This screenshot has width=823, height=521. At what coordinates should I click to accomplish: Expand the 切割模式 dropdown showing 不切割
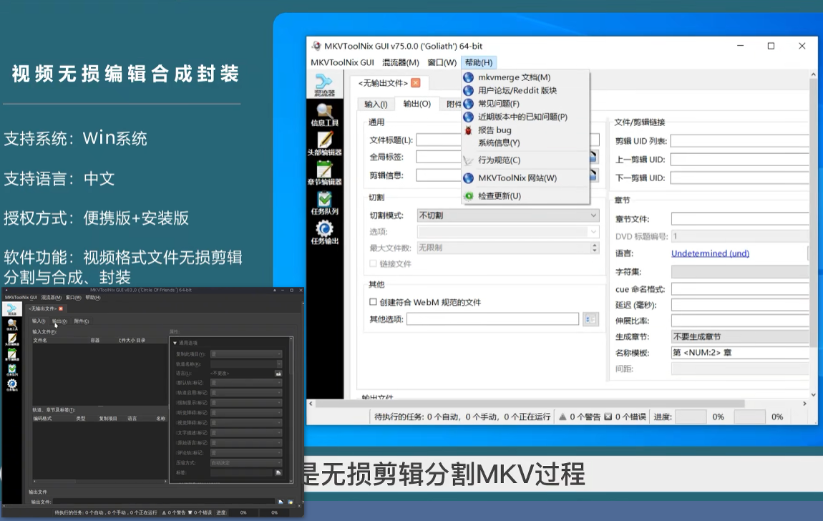(x=507, y=215)
